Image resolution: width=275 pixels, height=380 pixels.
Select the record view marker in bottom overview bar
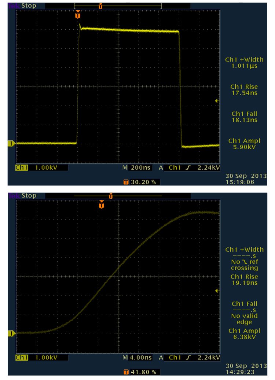pyautogui.click(x=110, y=196)
